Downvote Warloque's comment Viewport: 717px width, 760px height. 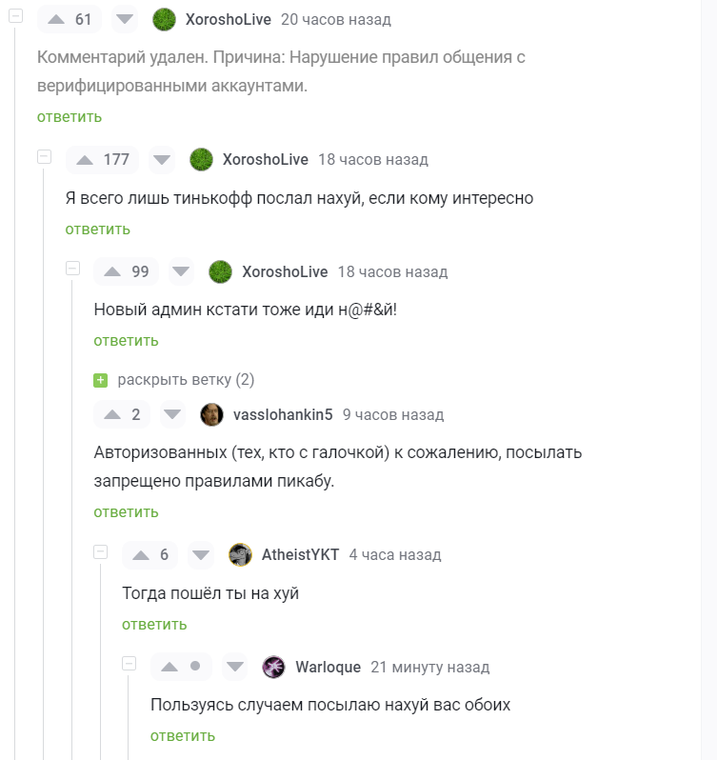tap(235, 667)
